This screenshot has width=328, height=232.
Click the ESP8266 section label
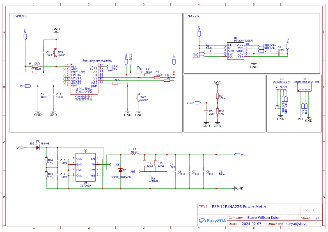20,16
